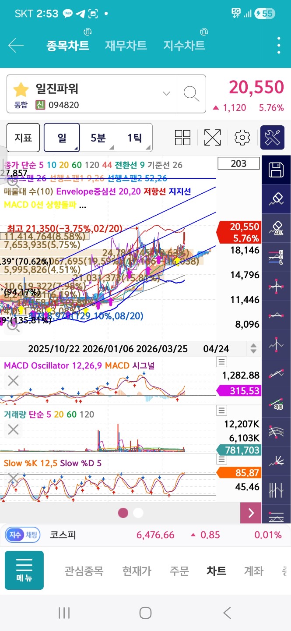
Task: Tap the back arrow in the header
Action: click(x=16, y=45)
